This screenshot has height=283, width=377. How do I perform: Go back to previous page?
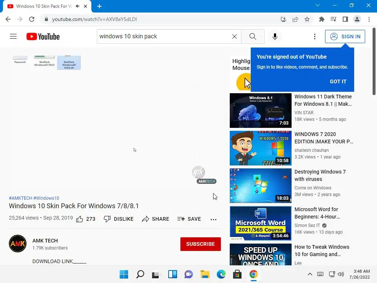tap(8, 19)
